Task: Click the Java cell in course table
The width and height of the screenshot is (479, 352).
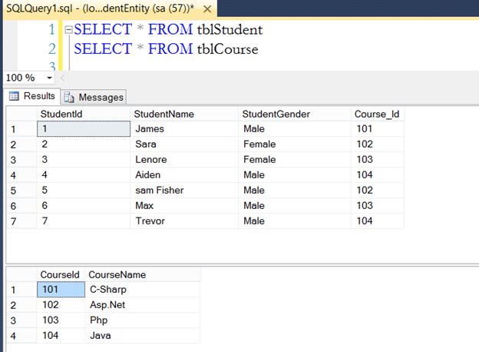Action: 100,335
